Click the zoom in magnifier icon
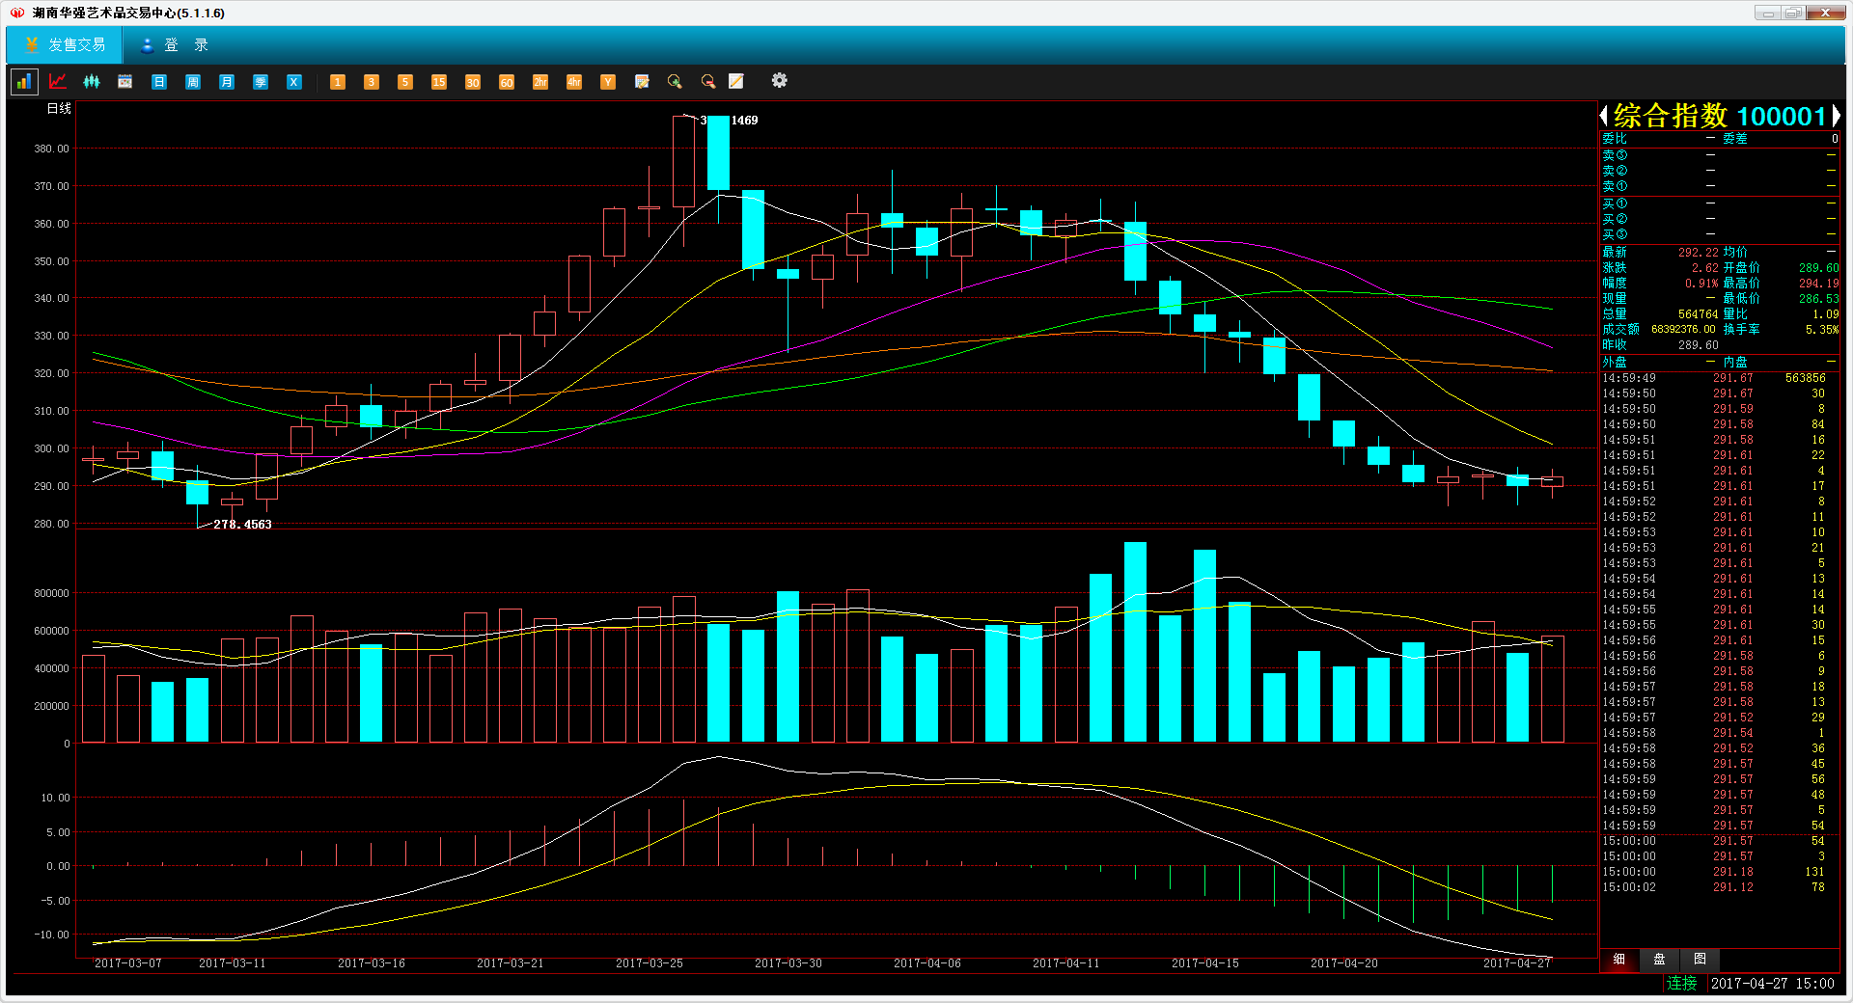Screen dimensions: 1853x1003 (675, 82)
